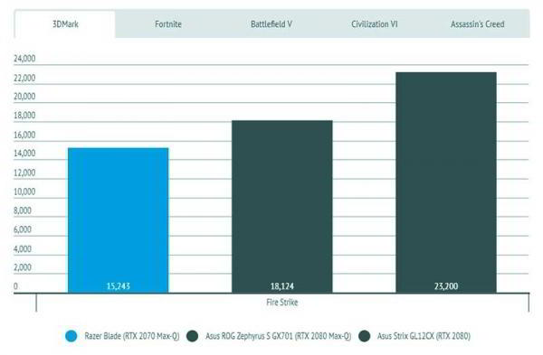Click the 12,000 y-axis label
The image size is (543, 355).
[24, 173]
